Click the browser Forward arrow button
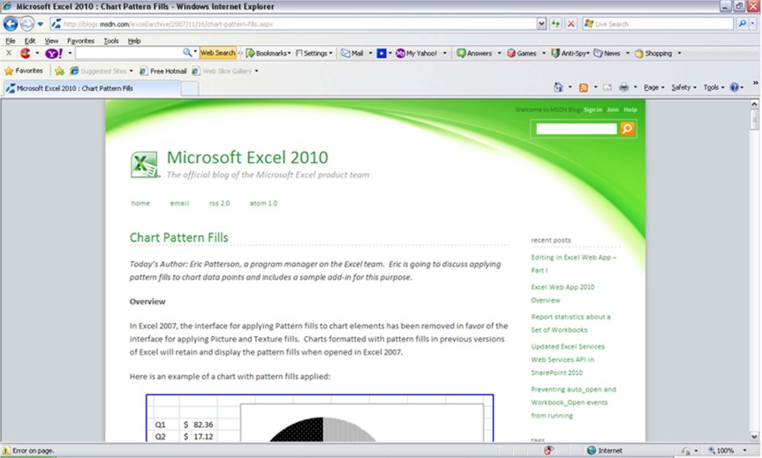 coord(27,24)
